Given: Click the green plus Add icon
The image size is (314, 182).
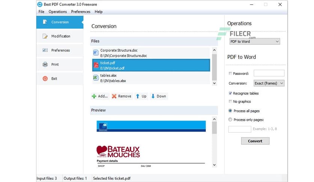Looking at the screenshot, I should tap(94, 96).
